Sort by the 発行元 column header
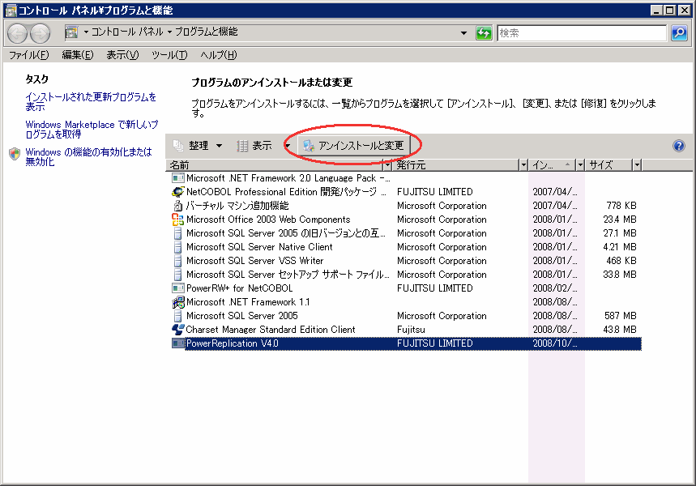 [x=456, y=165]
